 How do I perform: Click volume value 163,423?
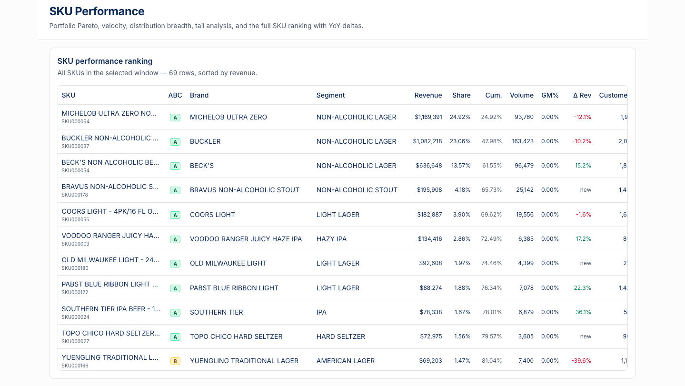pyautogui.click(x=522, y=141)
